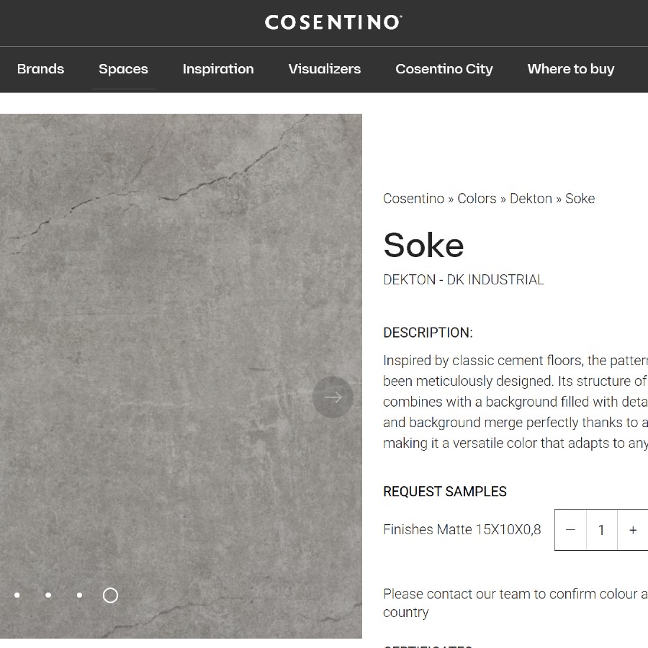648x648 pixels.
Task: Go to Where to buy
Action: pos(570,69)
